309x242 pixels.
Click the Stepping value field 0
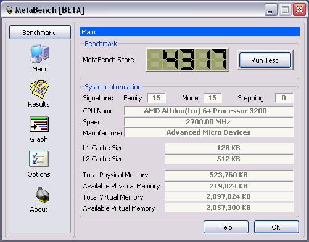pyautogui.click(x=284, y=98)
